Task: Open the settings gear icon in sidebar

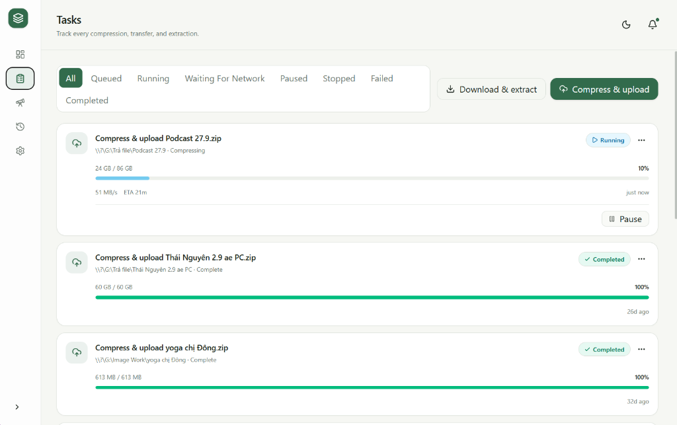Action: [20, 151]
